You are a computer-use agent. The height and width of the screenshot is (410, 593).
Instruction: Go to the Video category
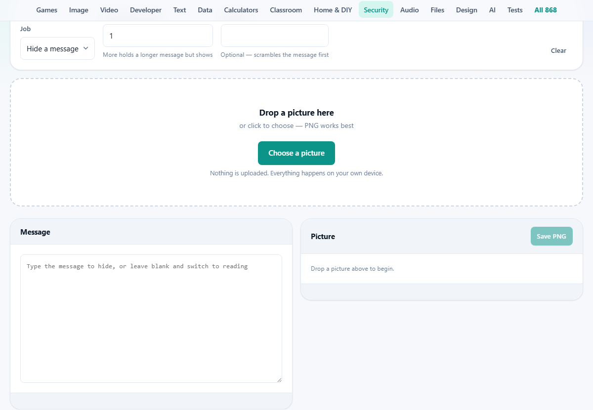click(x=109, y=10)
